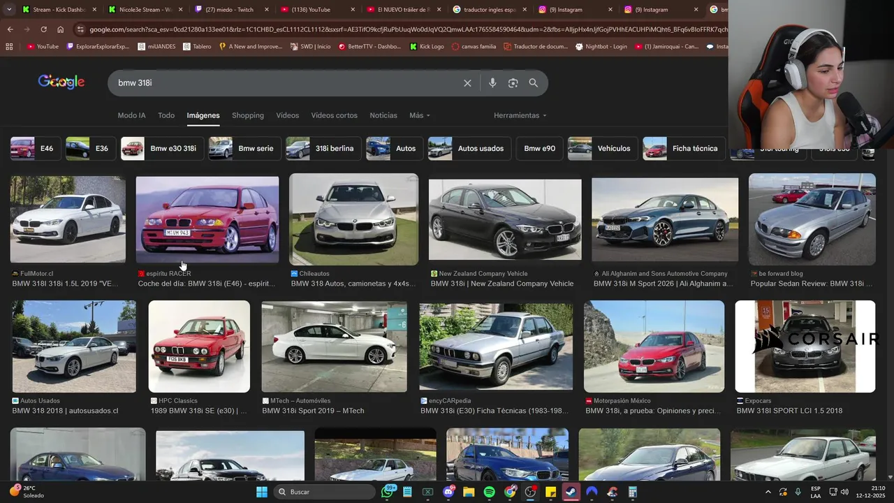Open Google Lens image search icon

tap(513, 83)
